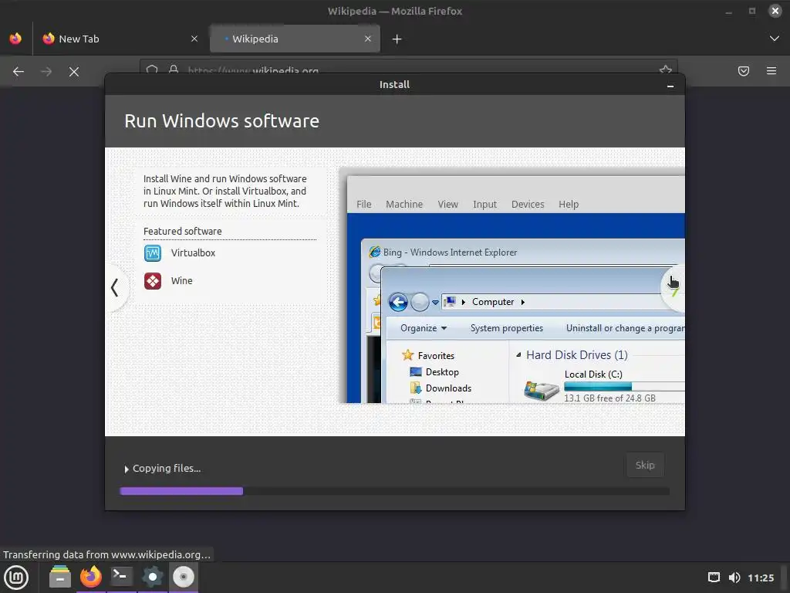This screenshot has height=593, width=790.
Task: Open the file manager from the panel
Action: tap(60, 577)
